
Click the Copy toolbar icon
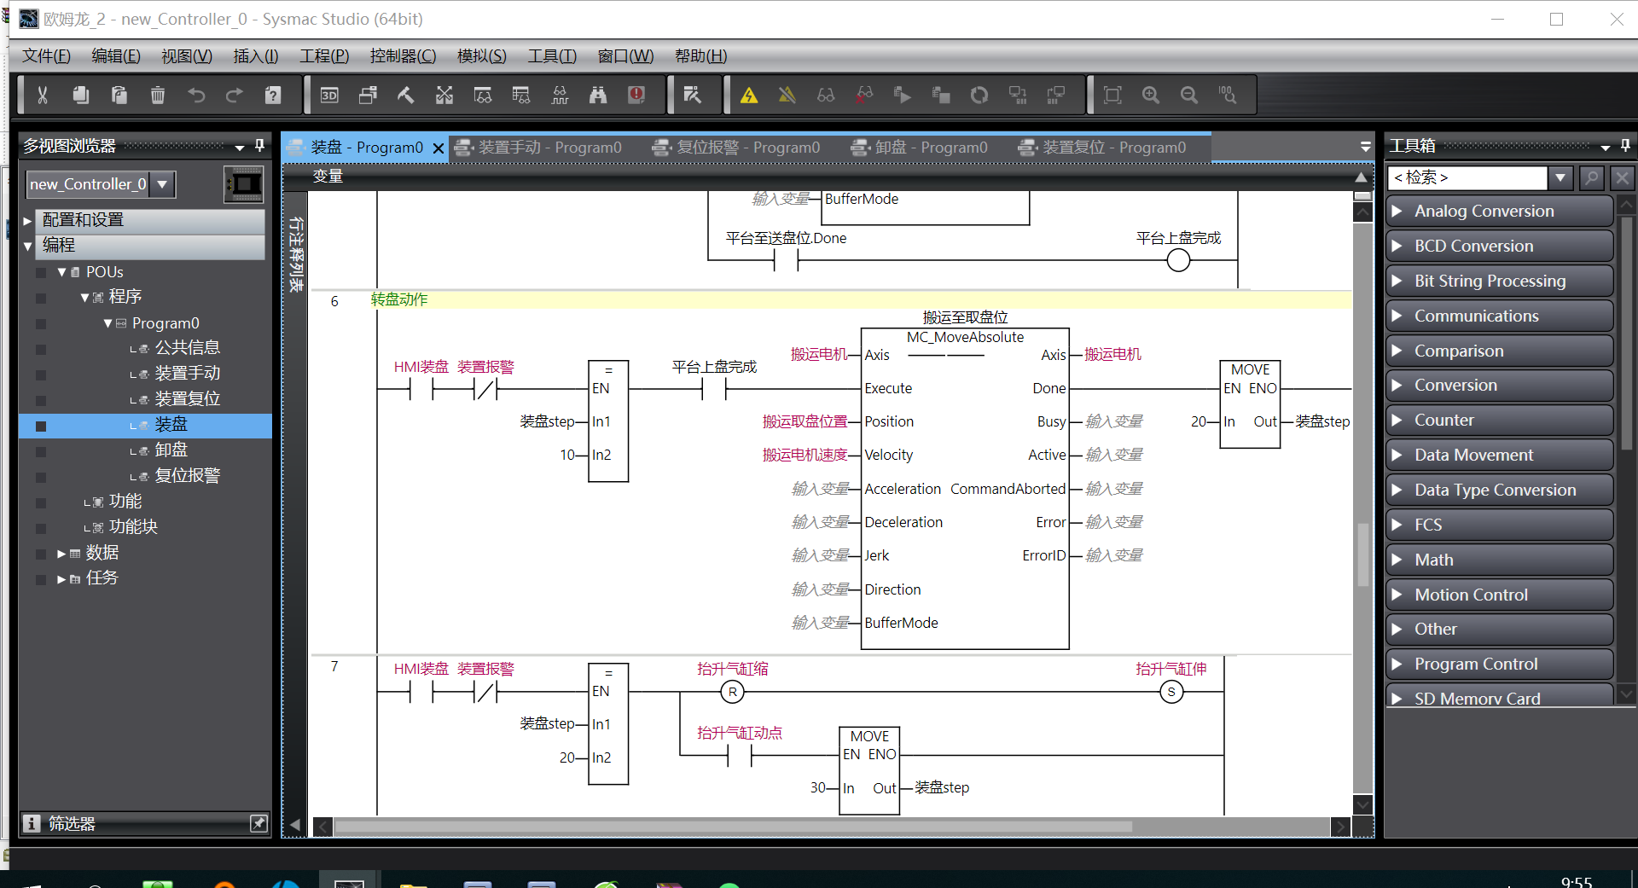[x=81, y=95]
